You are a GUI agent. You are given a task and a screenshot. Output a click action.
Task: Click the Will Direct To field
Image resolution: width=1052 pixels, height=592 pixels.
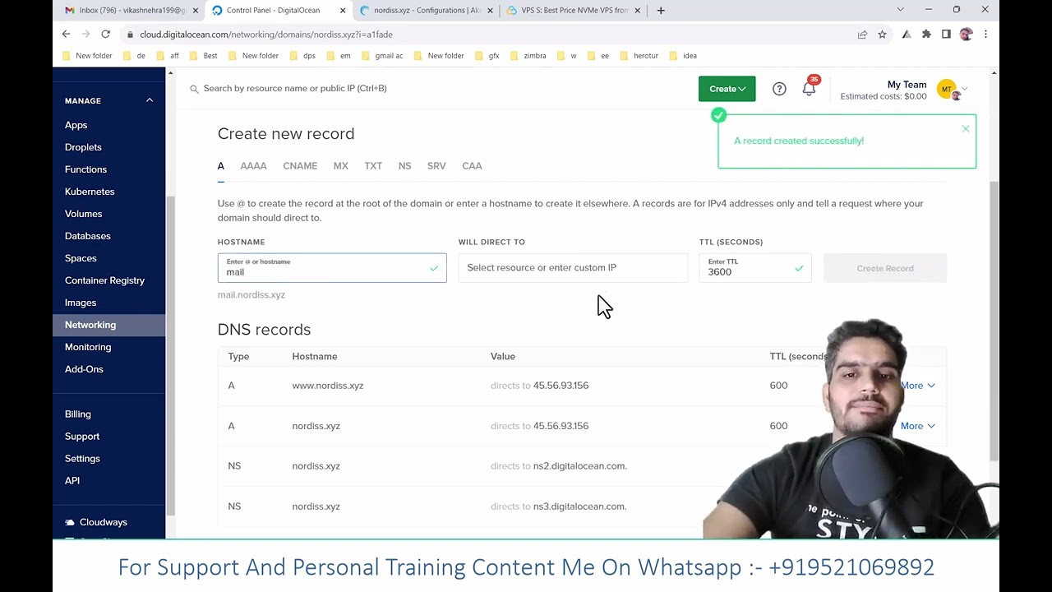pyautogui.click(x=573, y=268)
